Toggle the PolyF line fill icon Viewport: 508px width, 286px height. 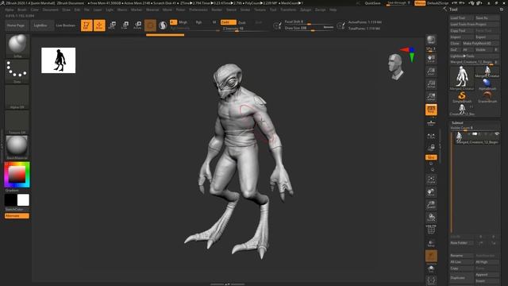pos(431,230)
